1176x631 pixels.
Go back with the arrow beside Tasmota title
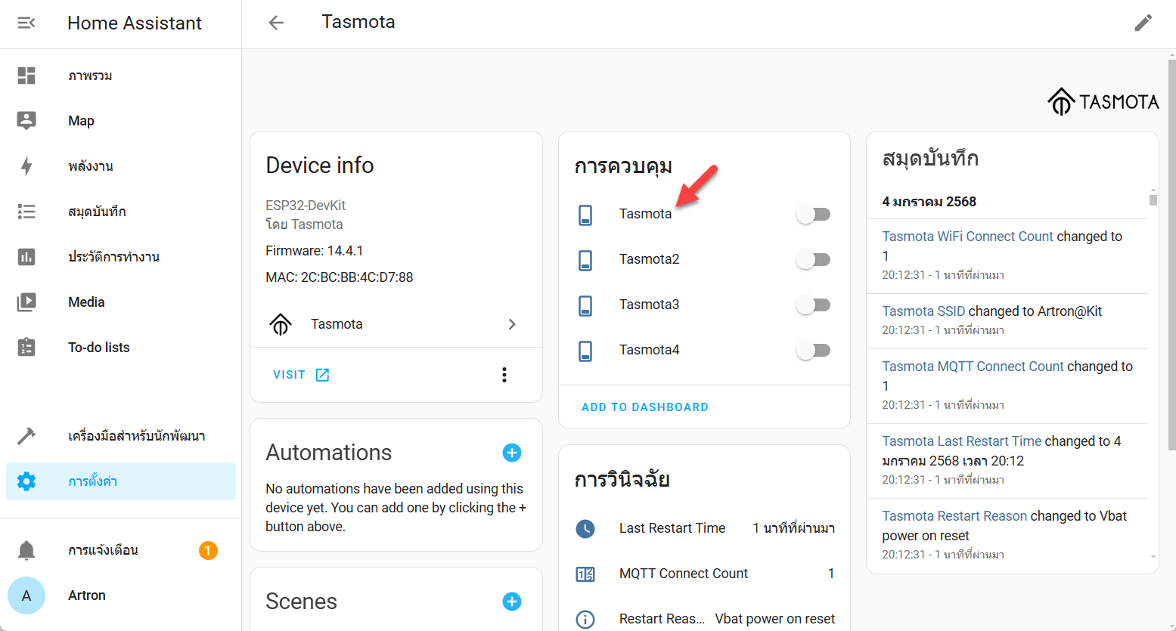276,23
